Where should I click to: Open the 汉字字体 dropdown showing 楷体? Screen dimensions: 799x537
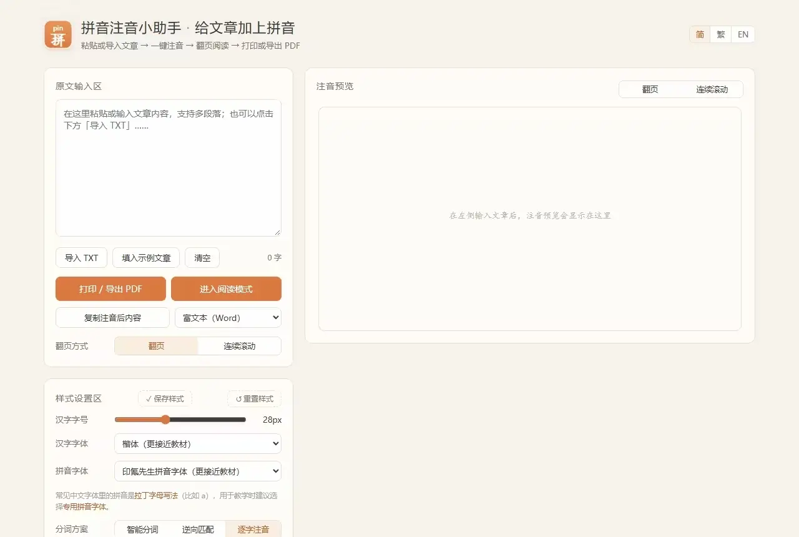pos(198,444)
